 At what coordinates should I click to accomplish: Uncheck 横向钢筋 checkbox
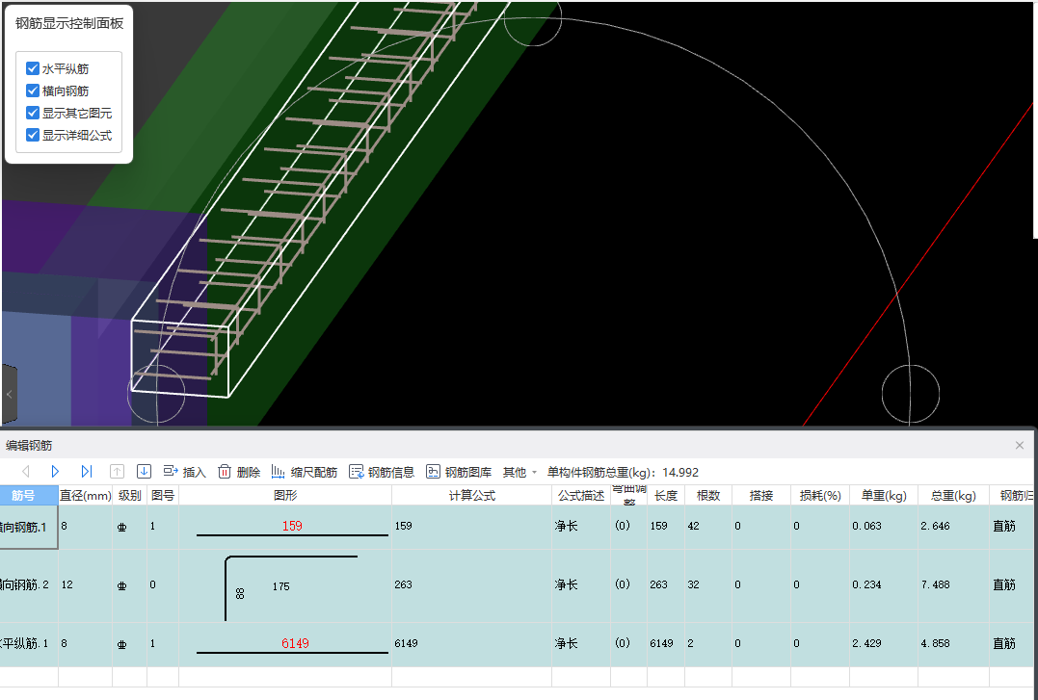click(33, 91)
